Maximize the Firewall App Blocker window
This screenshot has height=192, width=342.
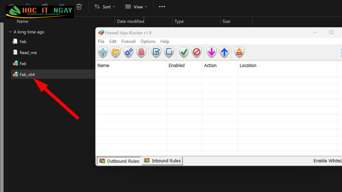pos(331,32)
